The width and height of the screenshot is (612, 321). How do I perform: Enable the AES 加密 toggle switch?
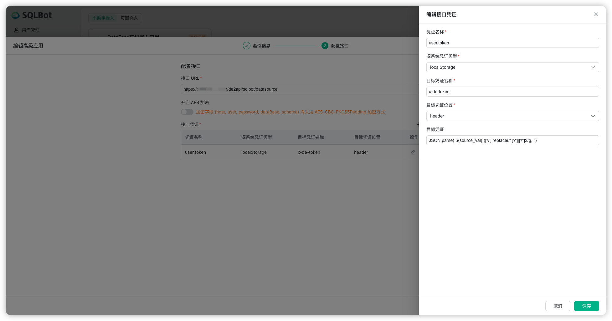[187, 112]
